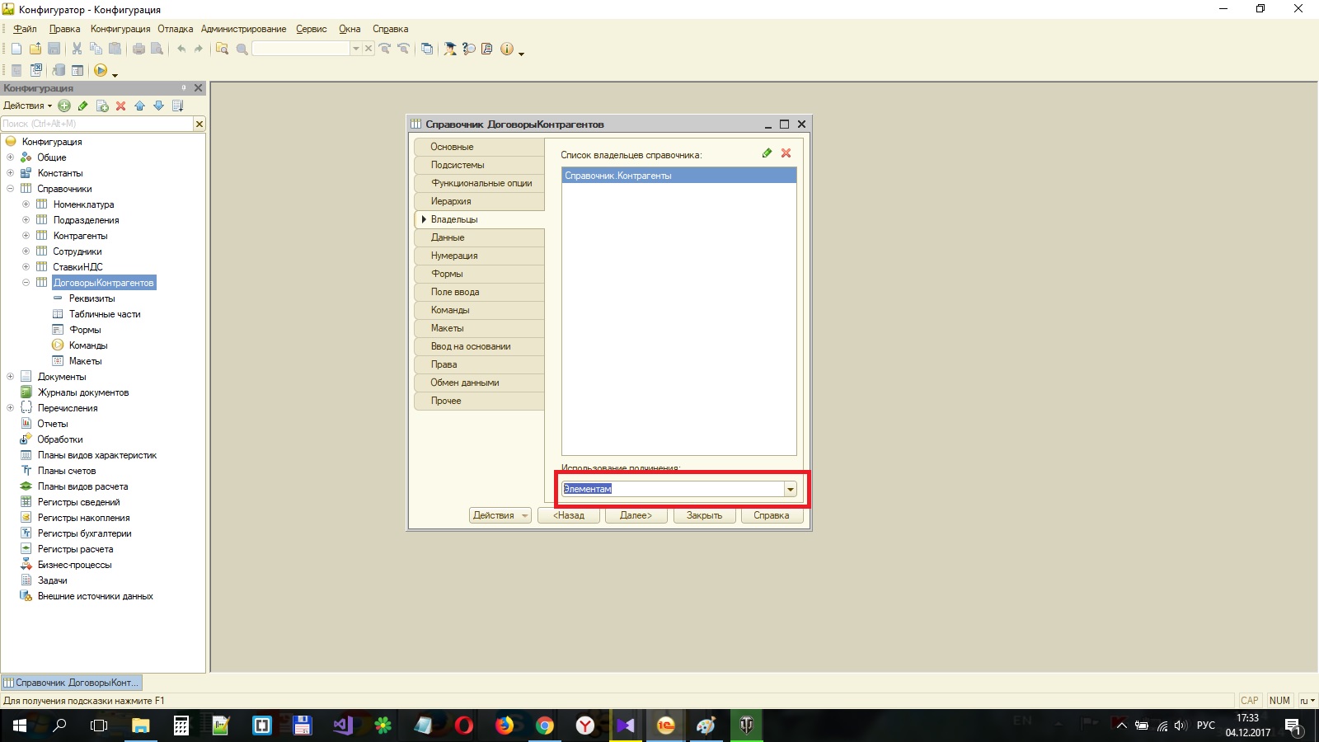The height and width of the screenshot is (742, 1319).
Task: Click the Help info icon in toolbar
Action: (507, 49)
